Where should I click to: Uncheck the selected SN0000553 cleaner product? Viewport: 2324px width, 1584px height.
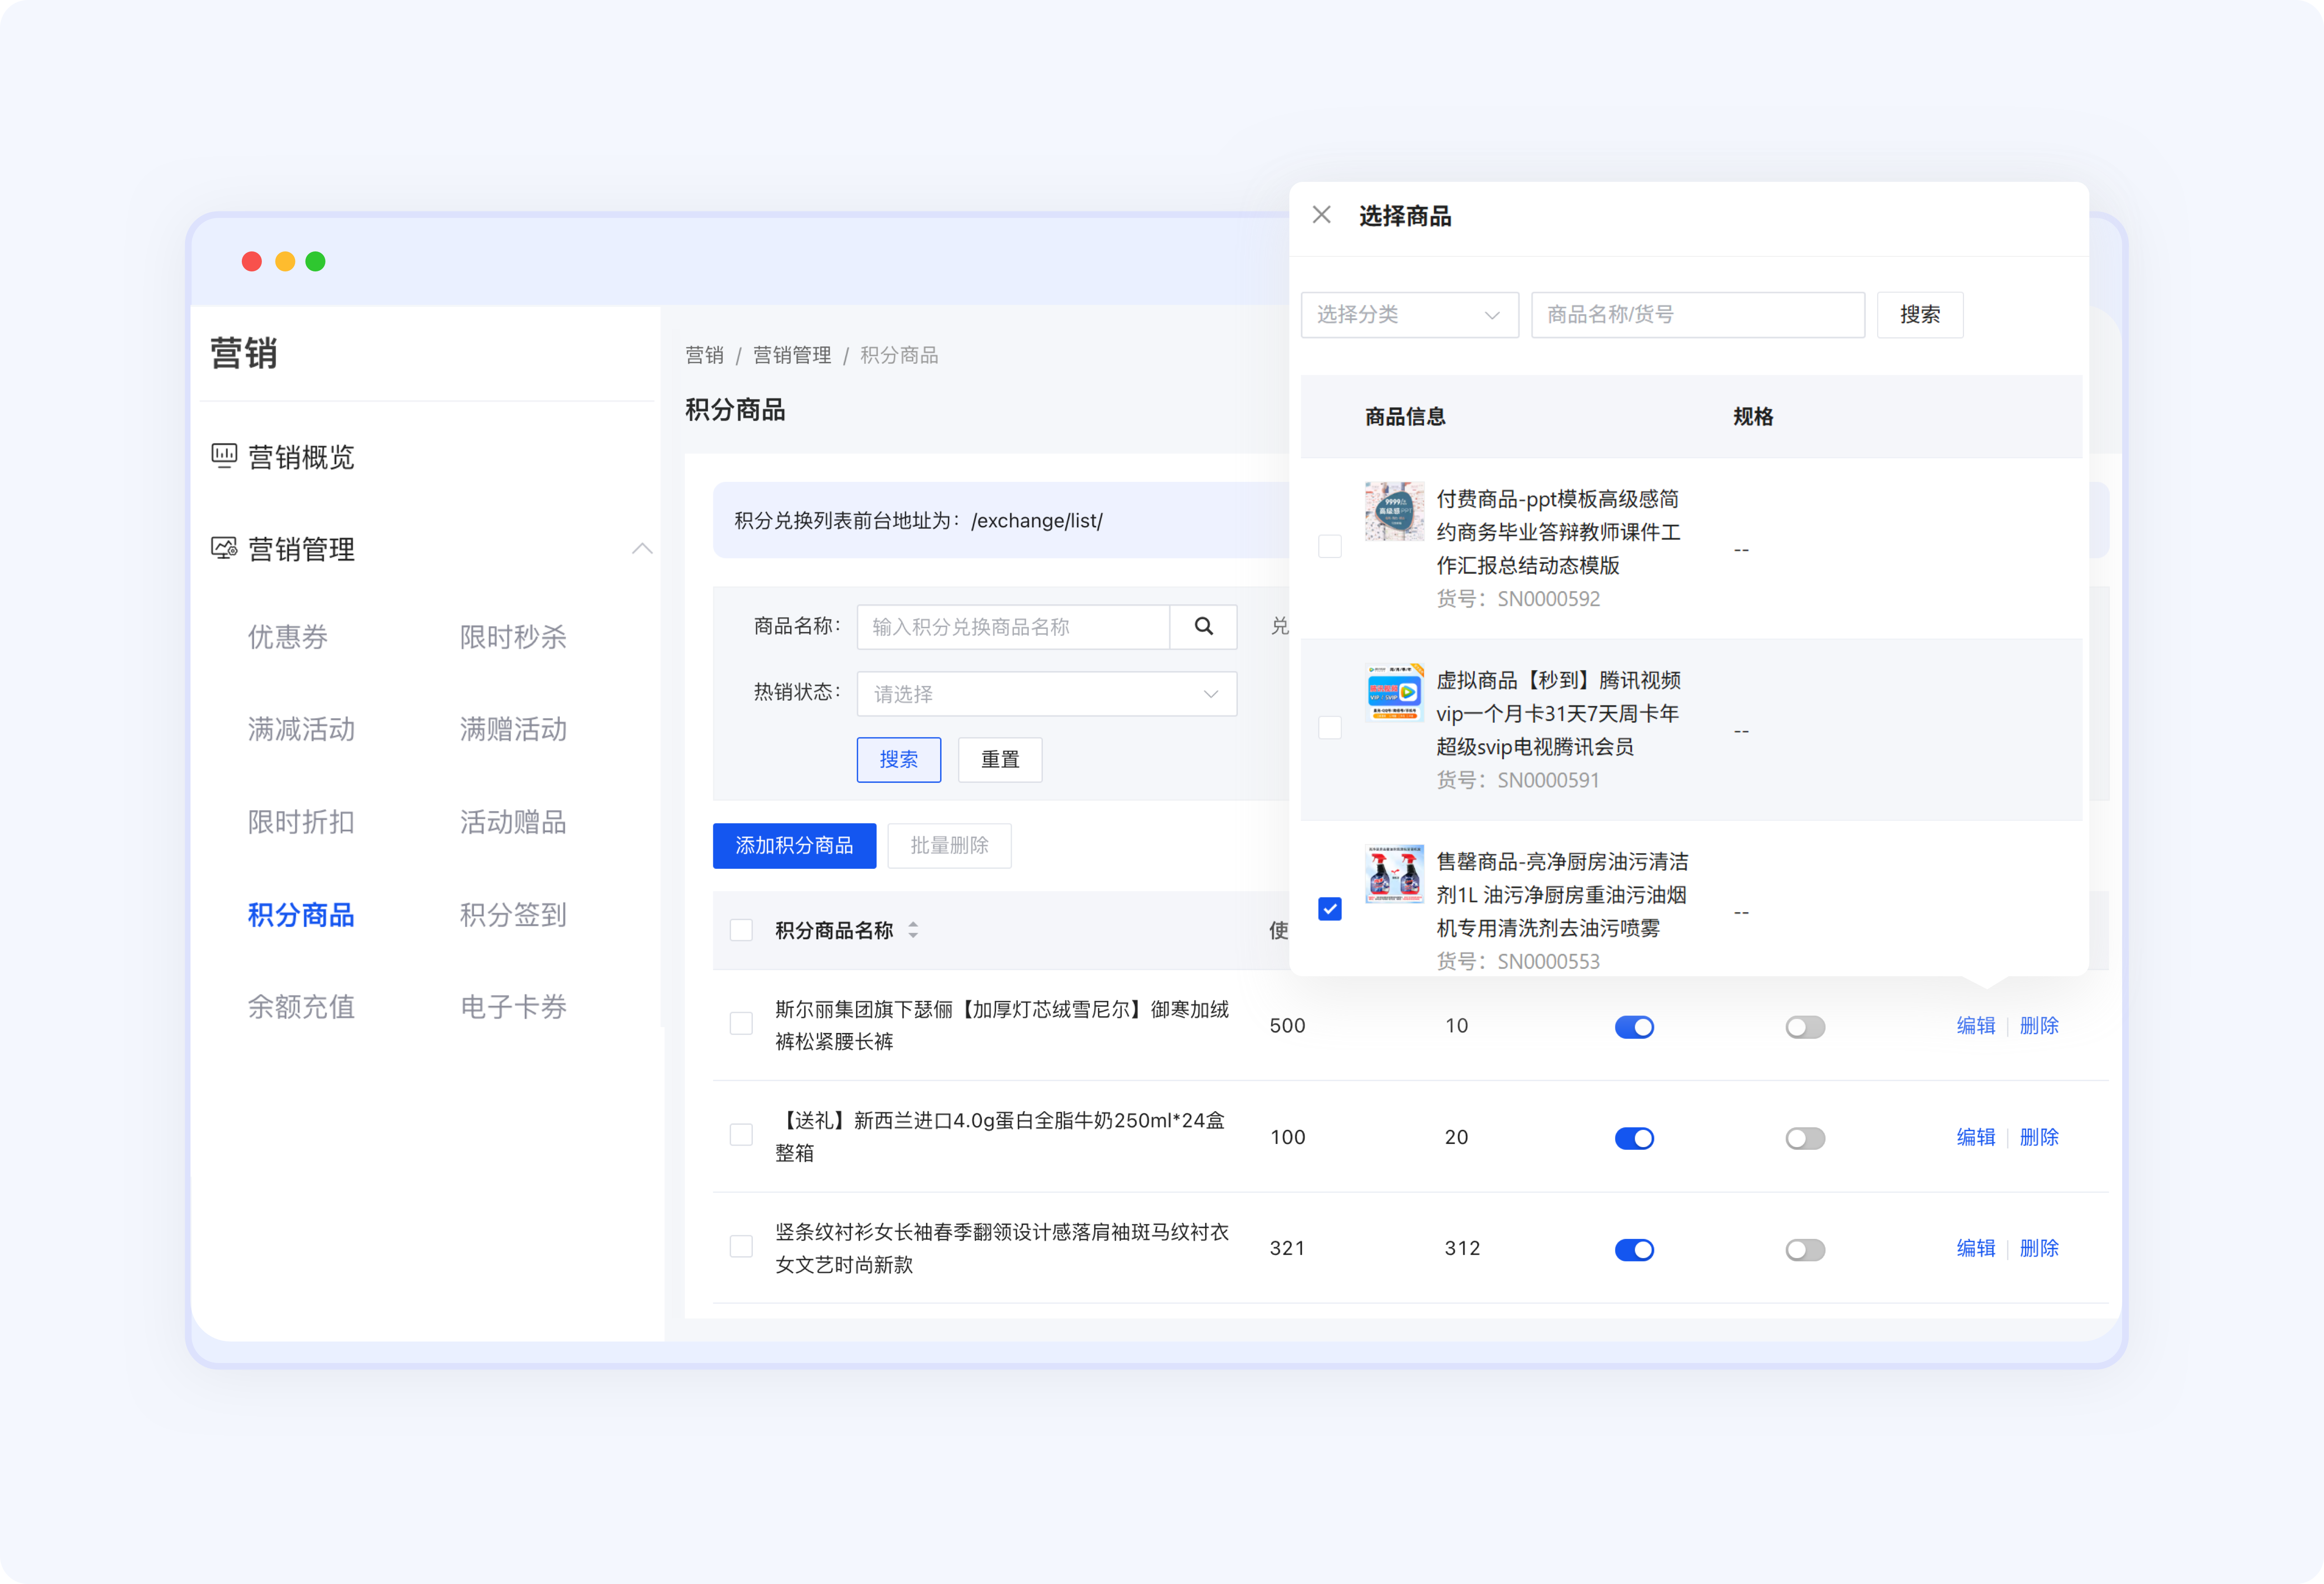point(1330,909)
